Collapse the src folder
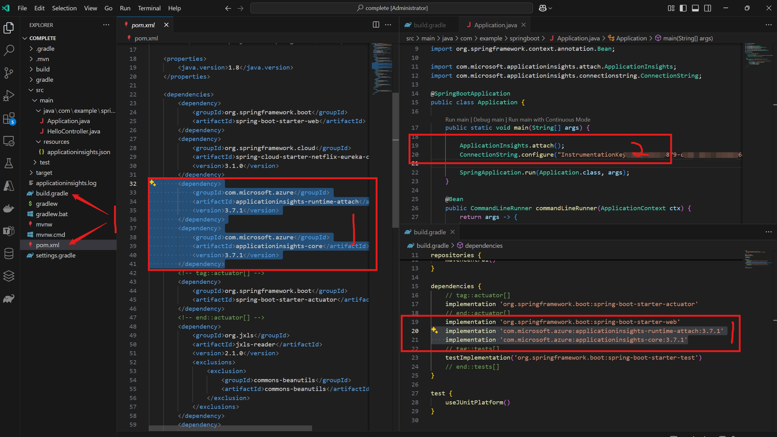 [x=39, y=90]
